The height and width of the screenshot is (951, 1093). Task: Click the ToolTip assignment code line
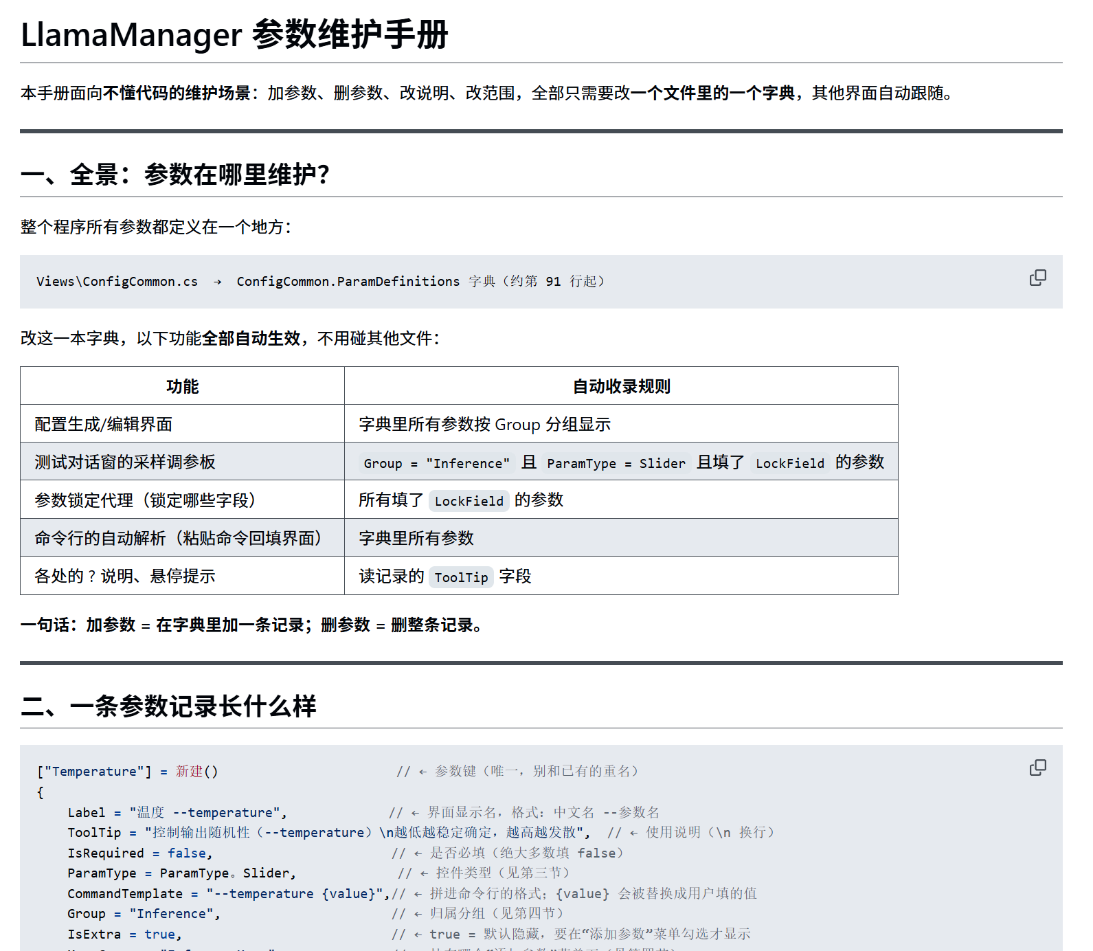tap(329, 832)
